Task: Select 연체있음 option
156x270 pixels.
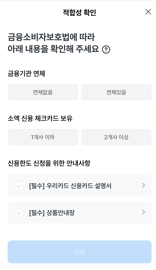Action: (x=116, y=92)
